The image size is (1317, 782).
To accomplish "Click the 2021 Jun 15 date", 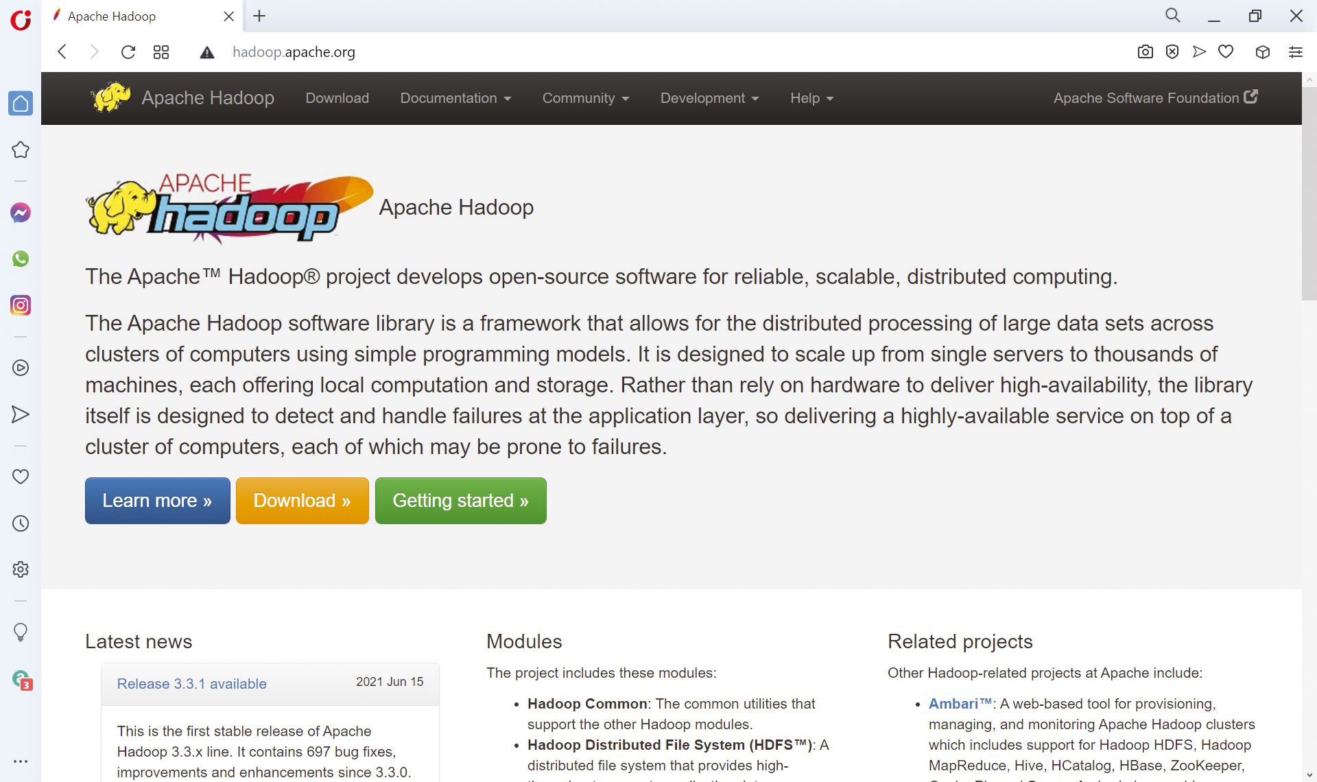I will coord(390,682).
